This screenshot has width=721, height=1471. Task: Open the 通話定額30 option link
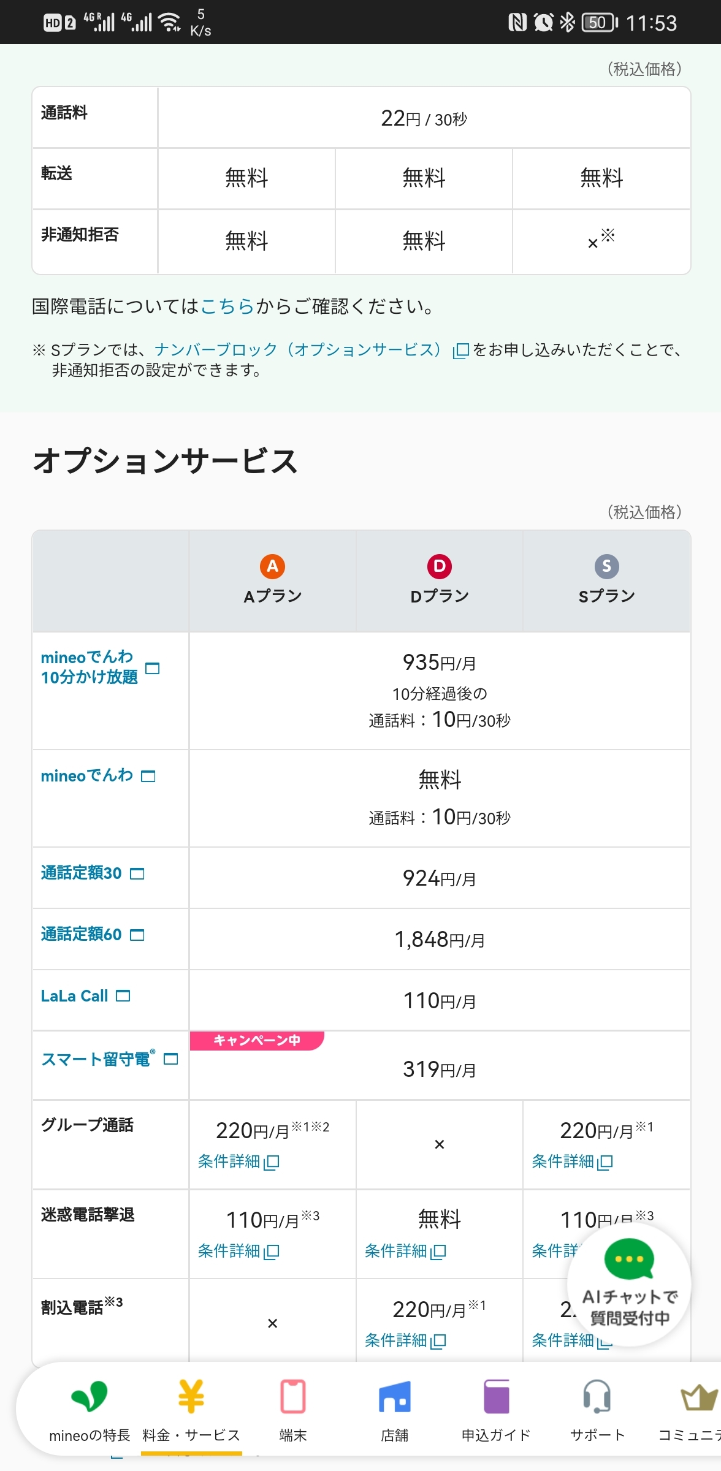pos(82,873)
